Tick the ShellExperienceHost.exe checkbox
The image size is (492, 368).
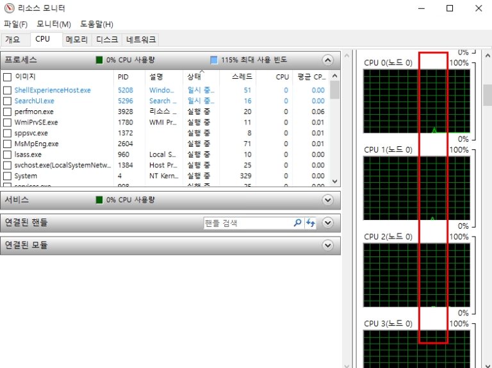(7, 90)
